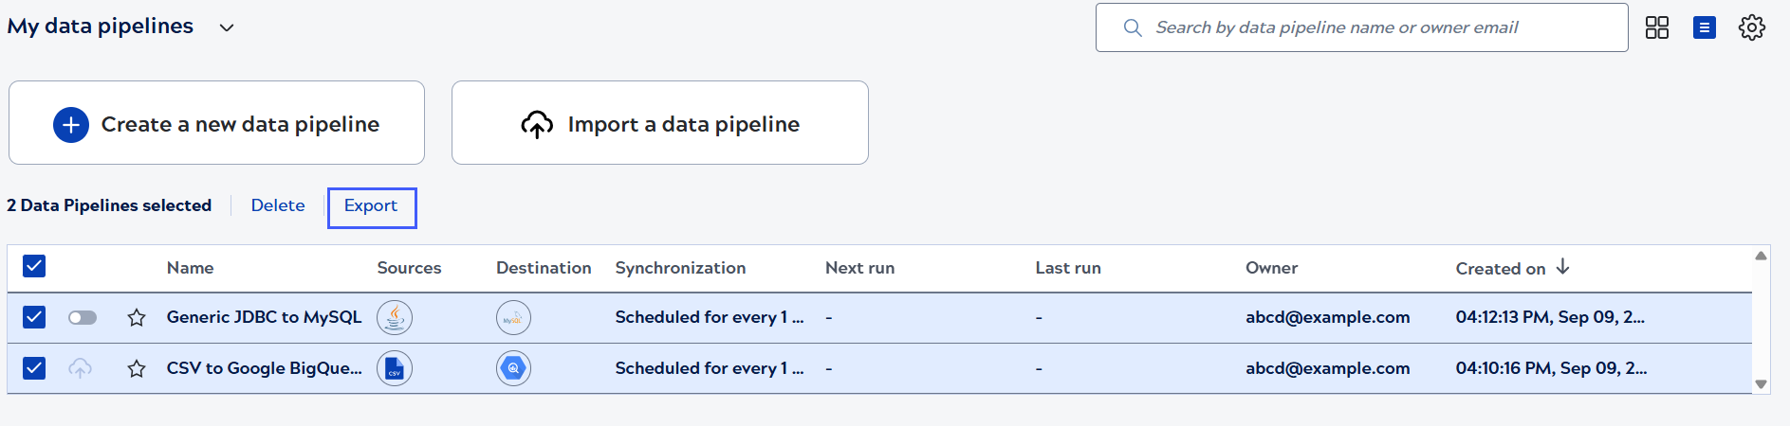Screen dimensions: 1790x426
Task: Star the Generic JDBC to MySQL pipeline
Action: [137, 318]
